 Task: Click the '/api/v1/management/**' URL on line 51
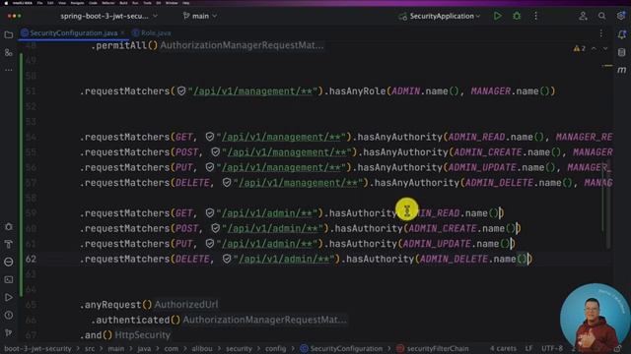coord(252,91)
